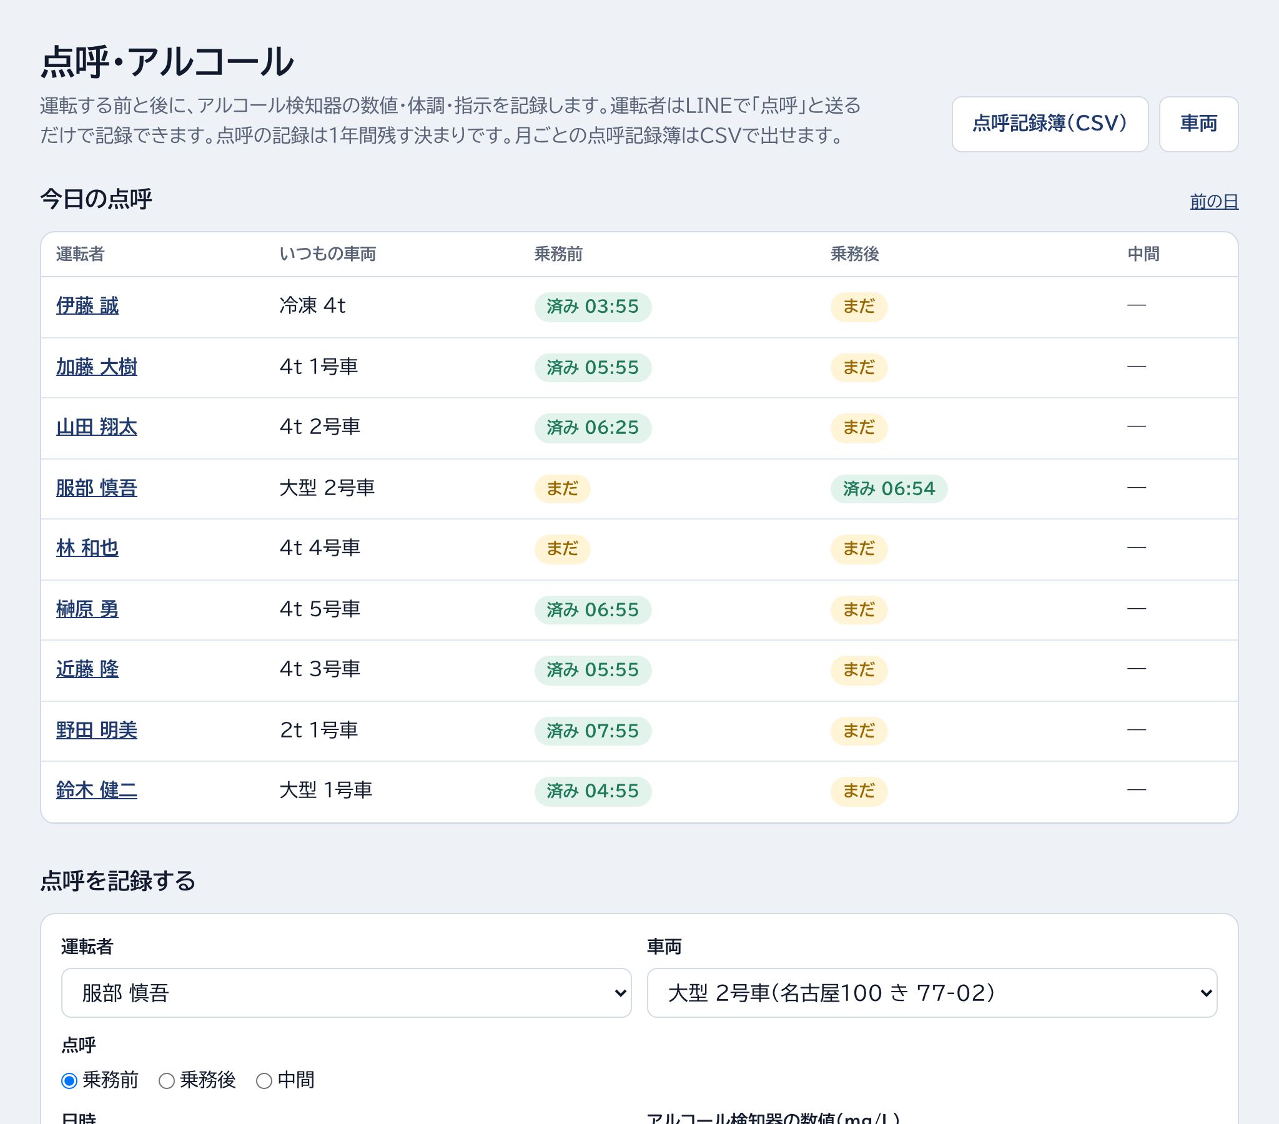Click 済み 07:55 badge for 野田 明美
Screen dimensions: 1279x1124
coord(593,731)
